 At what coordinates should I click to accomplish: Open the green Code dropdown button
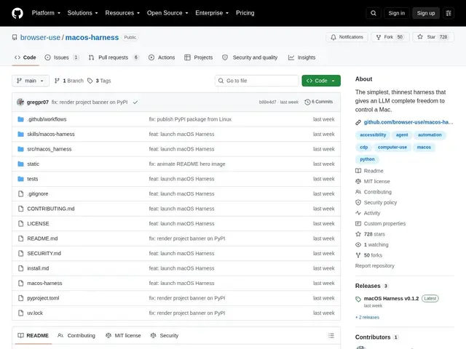(321, 81)
